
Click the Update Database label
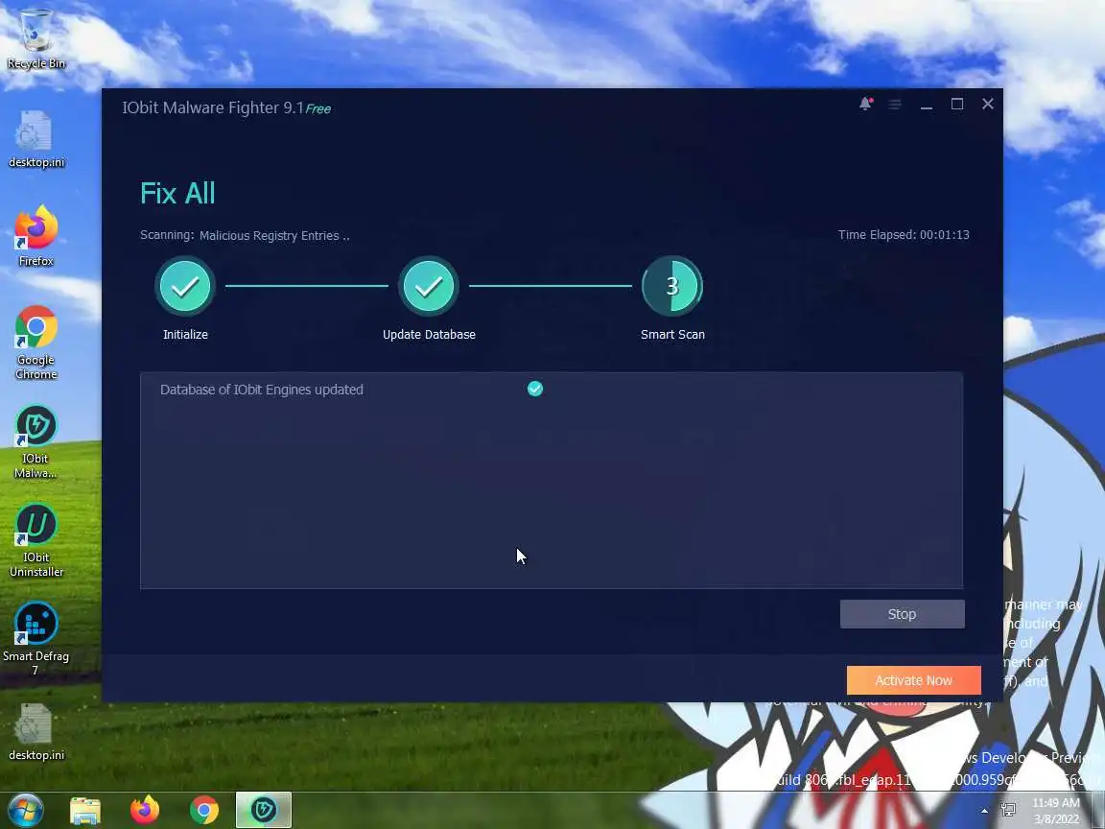(x=429, y=334)
